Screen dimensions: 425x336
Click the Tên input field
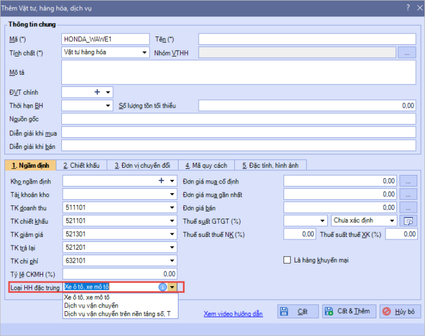(x=307, y=39)
